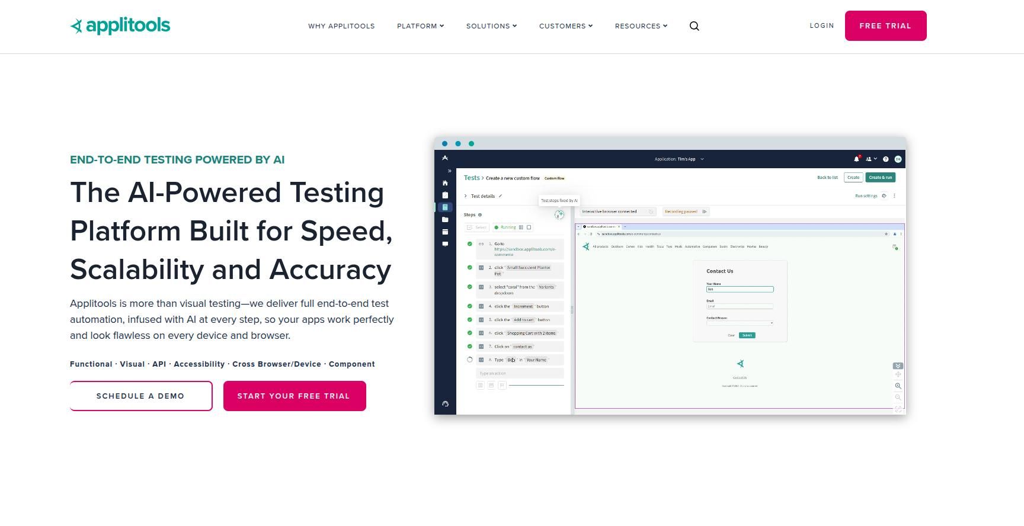Click the Email input field in the form
Image resolution: width=1024 pixels, height=526 pixels.
[x=740, y=306]
